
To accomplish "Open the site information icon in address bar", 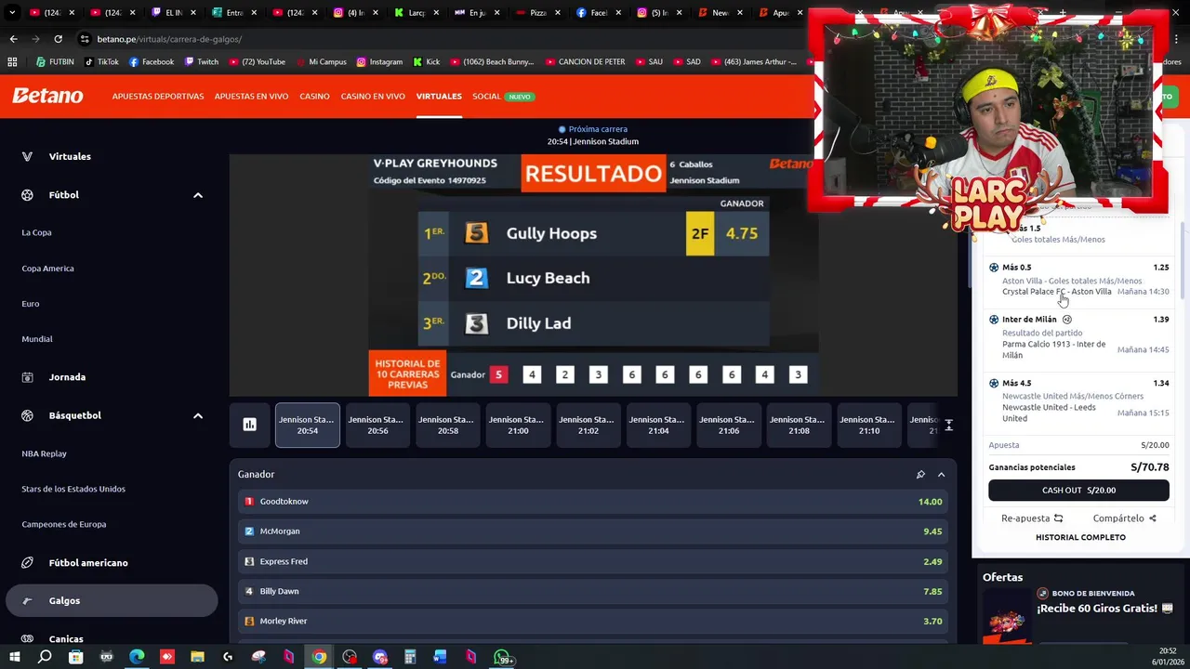I will coord(85,39).
